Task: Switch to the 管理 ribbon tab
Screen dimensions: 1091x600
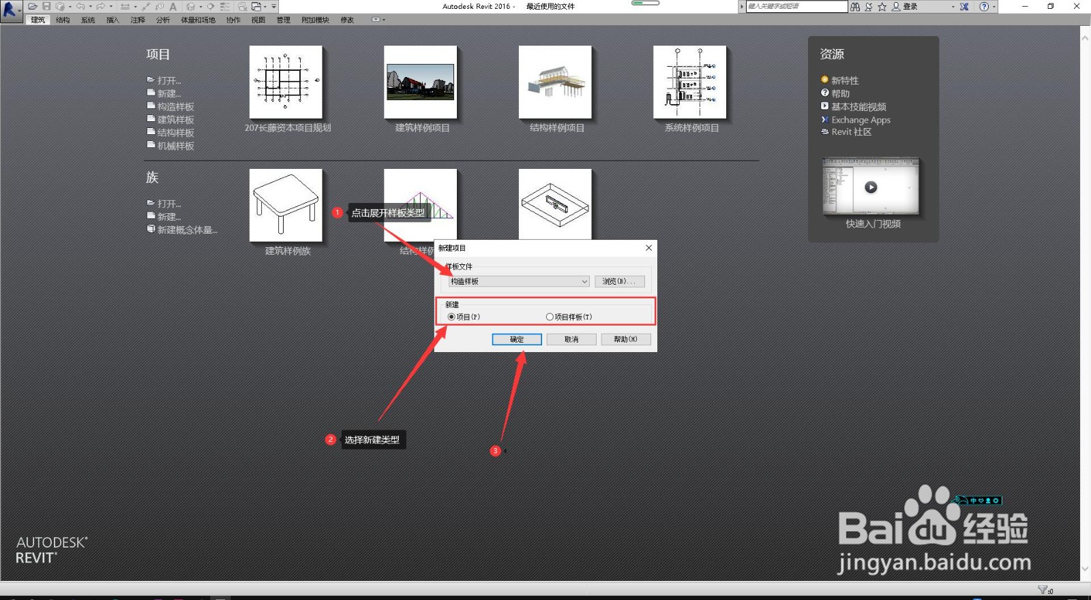Action: click(x=283, y=20)
